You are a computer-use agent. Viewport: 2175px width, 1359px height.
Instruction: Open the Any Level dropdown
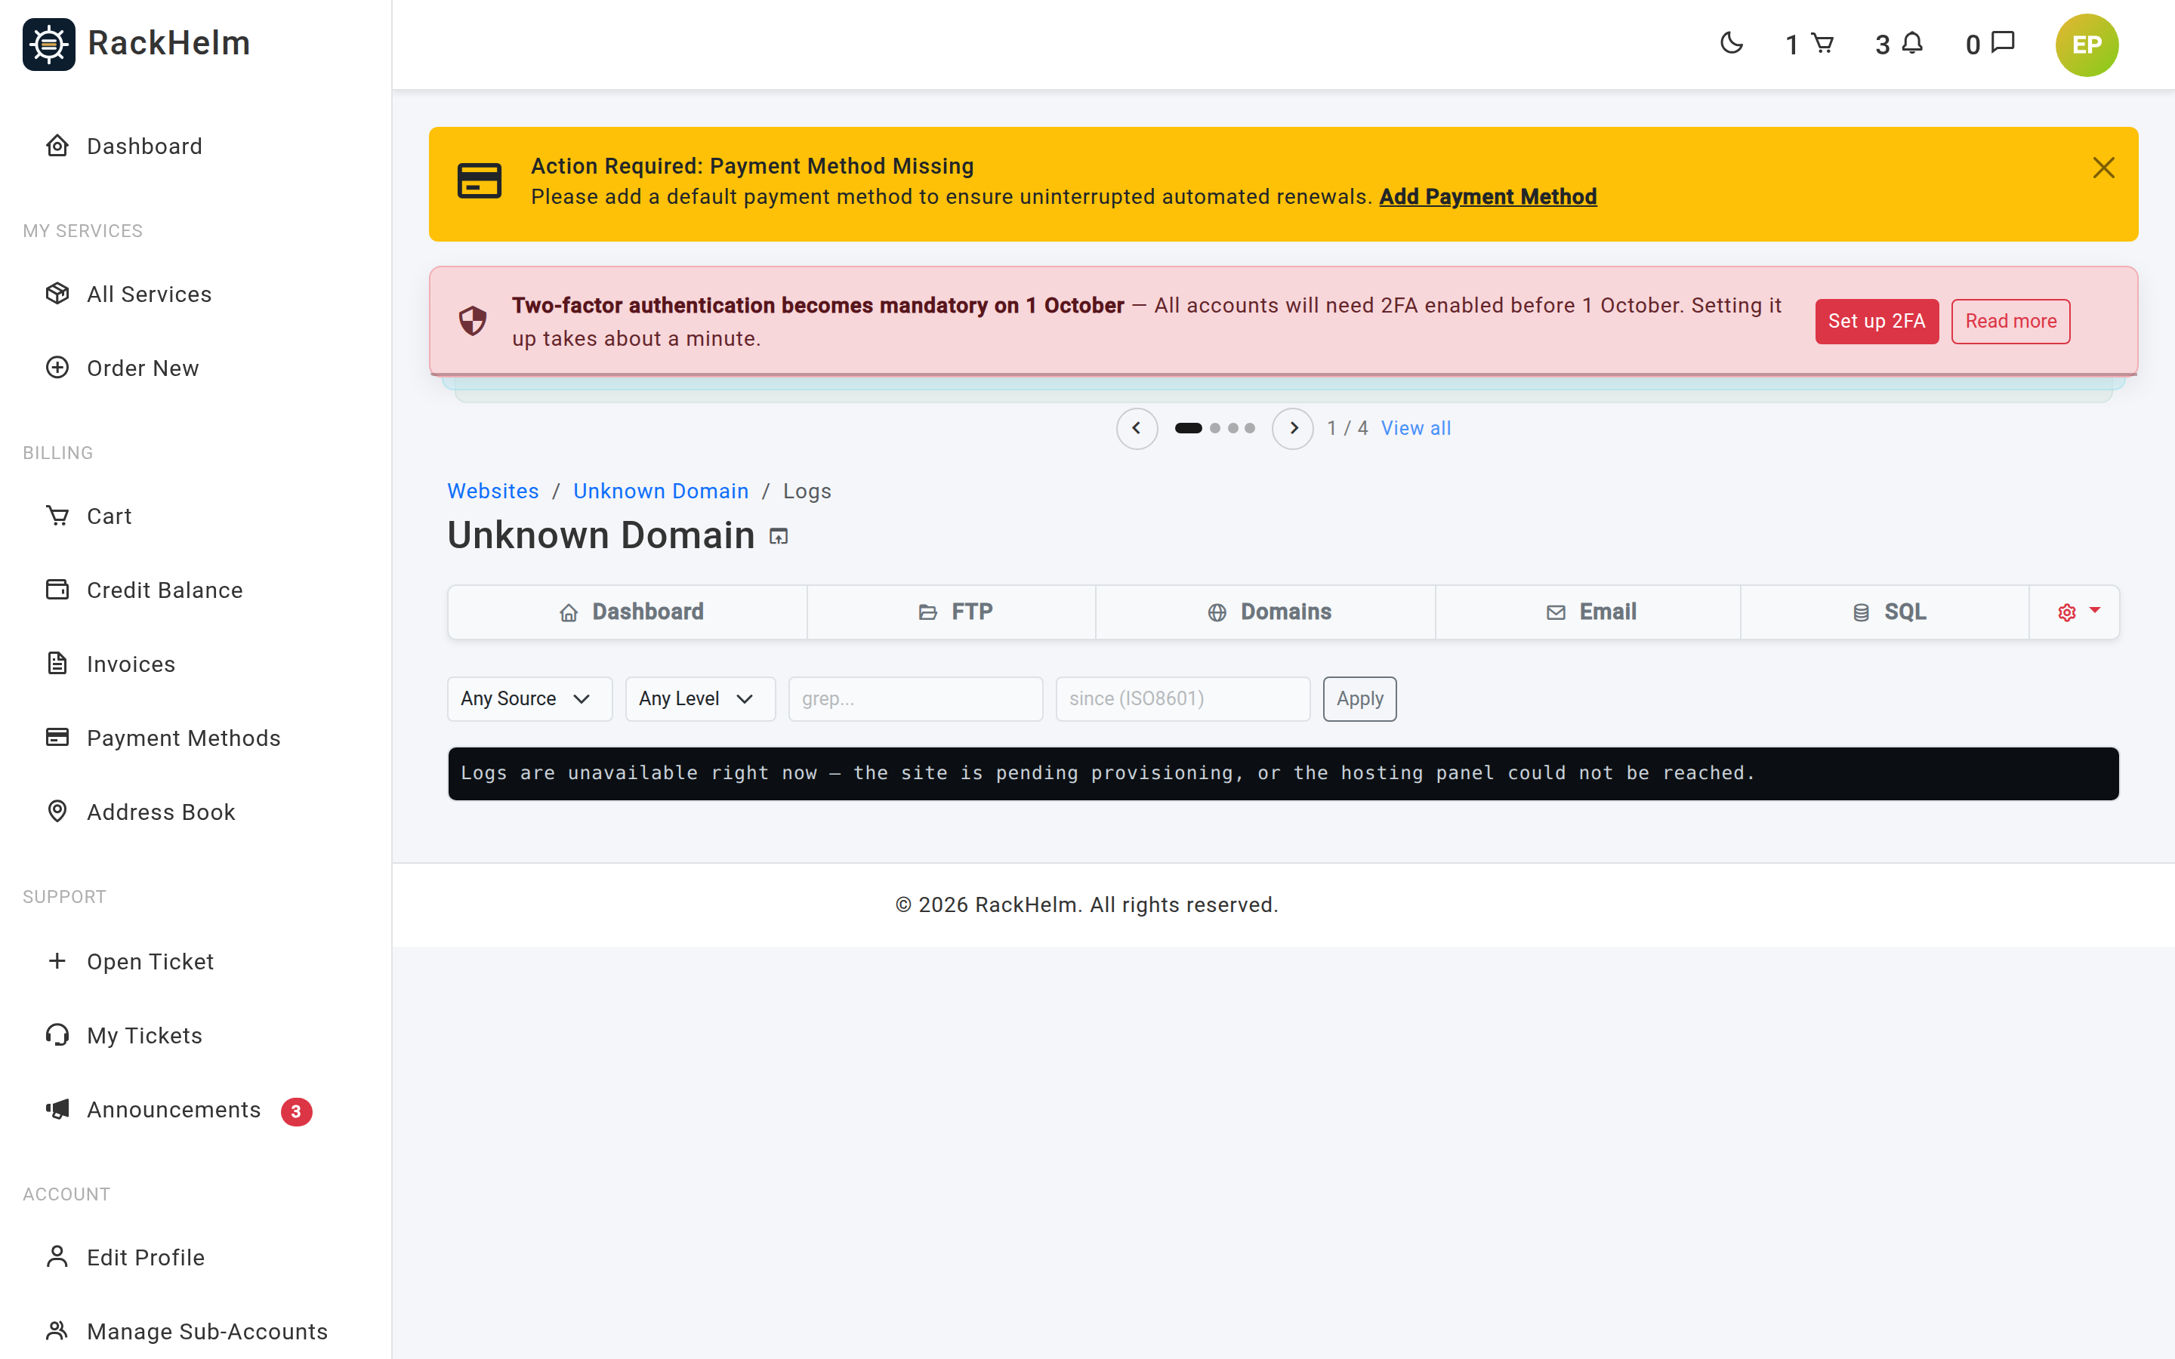point(699,698)
